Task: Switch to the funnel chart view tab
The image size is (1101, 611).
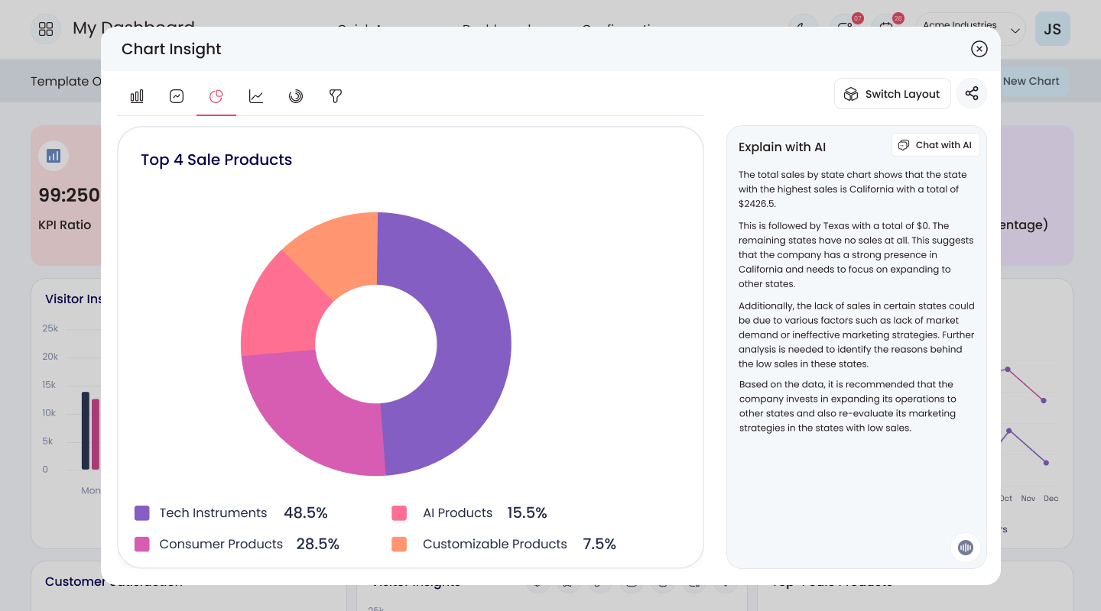Action: pyautogui.click(x=336, y=96)
